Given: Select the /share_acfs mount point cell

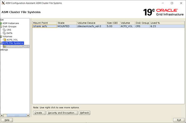Looking at the screenshot, I should (45, 26).
